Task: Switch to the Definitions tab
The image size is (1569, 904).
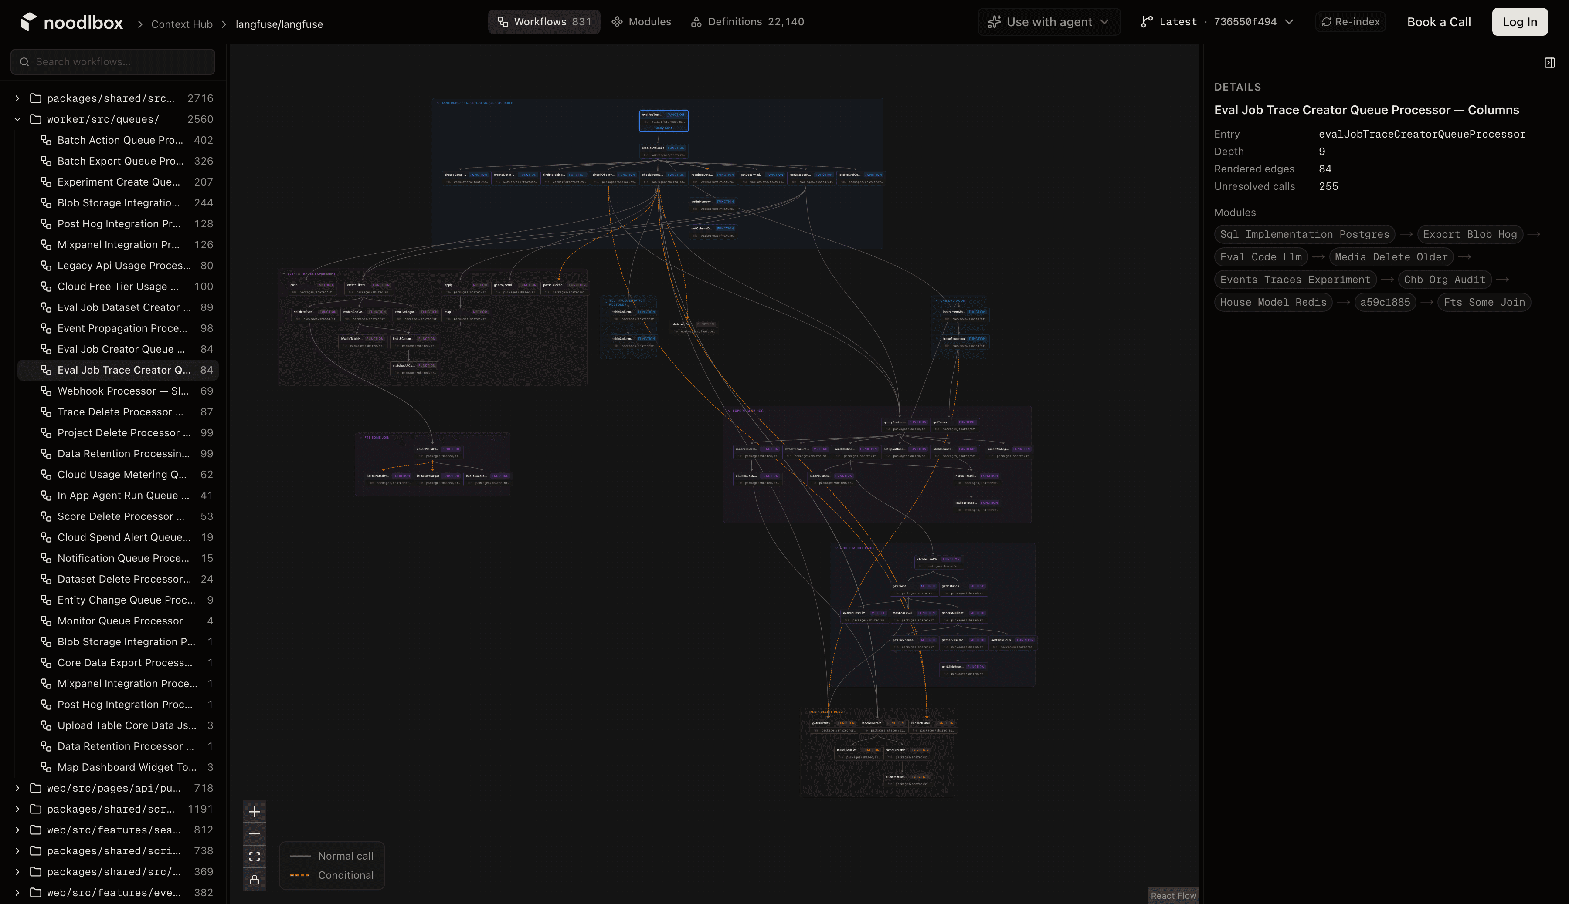Action: pyautogui.click(x=747, y=22)
